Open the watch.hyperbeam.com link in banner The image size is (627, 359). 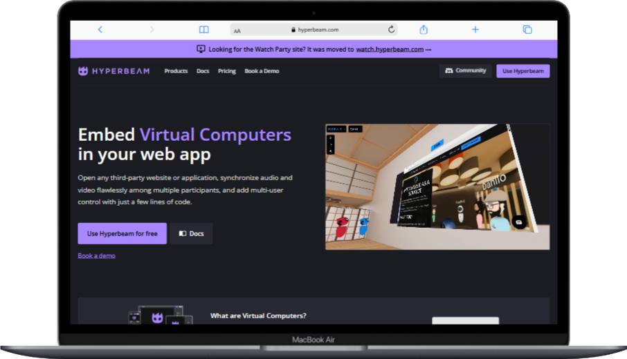[x=390, y=50]
